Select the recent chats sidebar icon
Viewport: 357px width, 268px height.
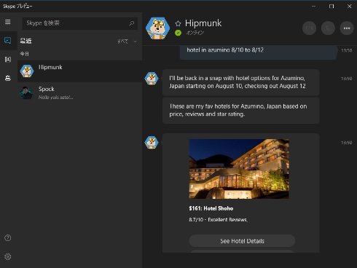click(8, 40)
